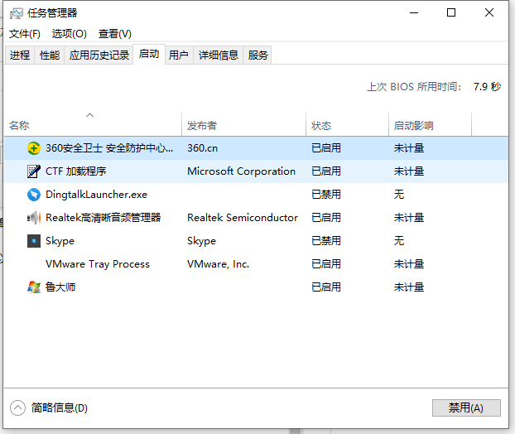Sort by the 启动影响 column header

point(430,125)
